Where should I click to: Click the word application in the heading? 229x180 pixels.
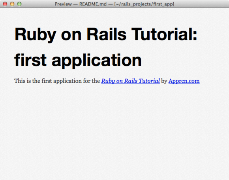coord(97,61)
